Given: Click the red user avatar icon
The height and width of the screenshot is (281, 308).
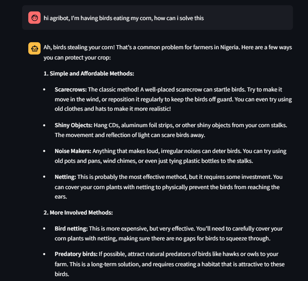Looking at the screenshot, I should click(x=34, y=18).
